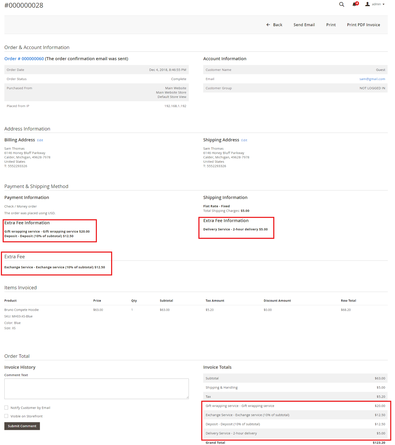Edit the Billing Address
Image resolution: width=395 pixels, height=445 pixels.
(x=40, y=140)
